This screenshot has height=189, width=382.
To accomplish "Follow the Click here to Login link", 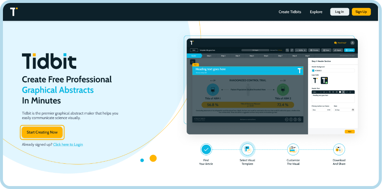I will 68,144.
